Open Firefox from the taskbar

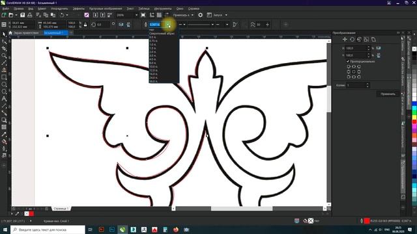(x=176, y=229)
